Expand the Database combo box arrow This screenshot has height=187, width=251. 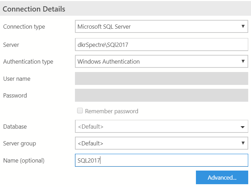(243, 127)
